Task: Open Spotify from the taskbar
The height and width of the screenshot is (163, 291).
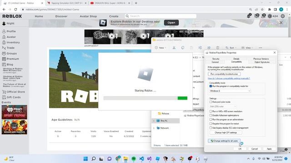Action: click(x=134, y=158)
